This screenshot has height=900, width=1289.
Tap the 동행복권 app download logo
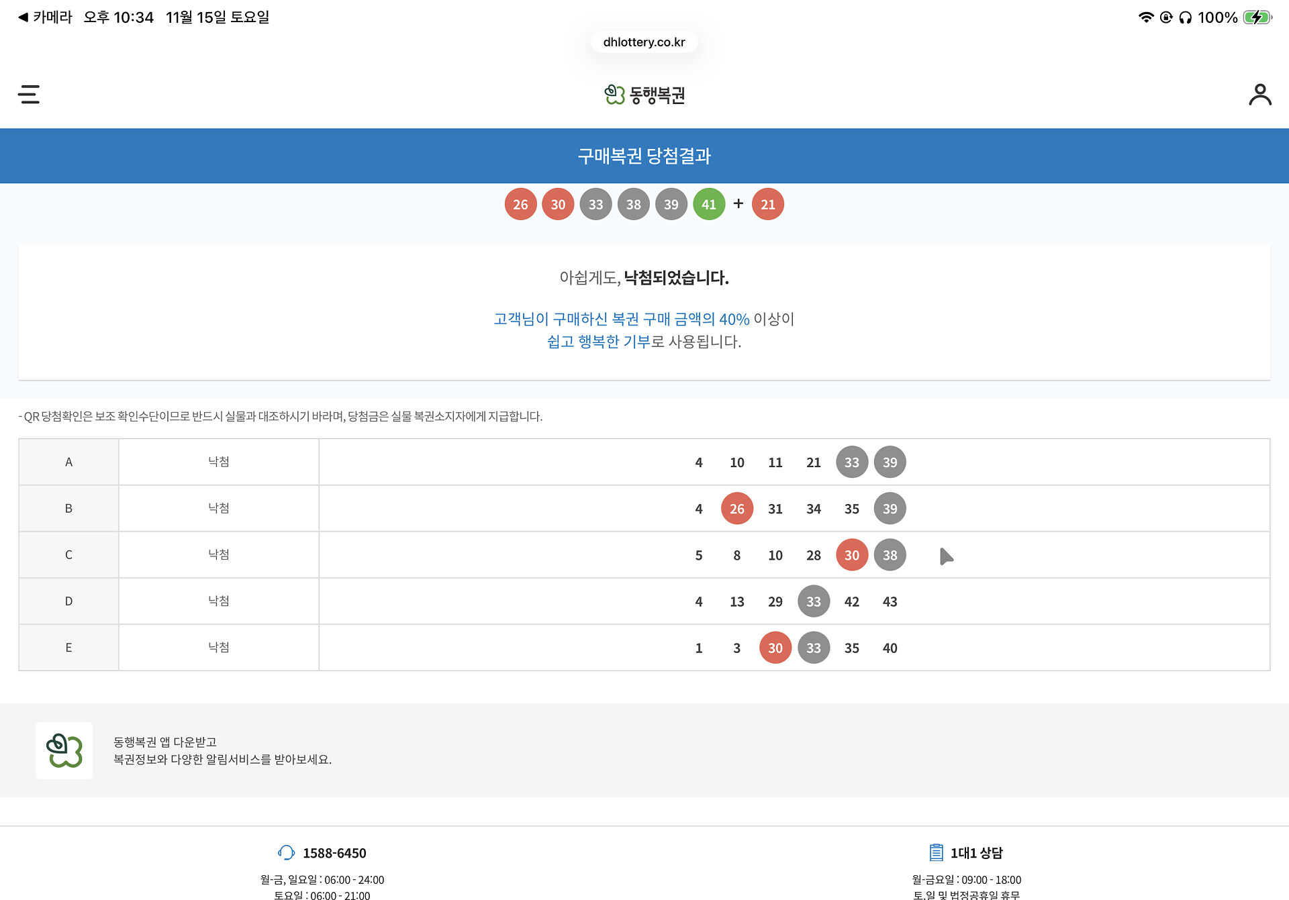click(64, 750)
